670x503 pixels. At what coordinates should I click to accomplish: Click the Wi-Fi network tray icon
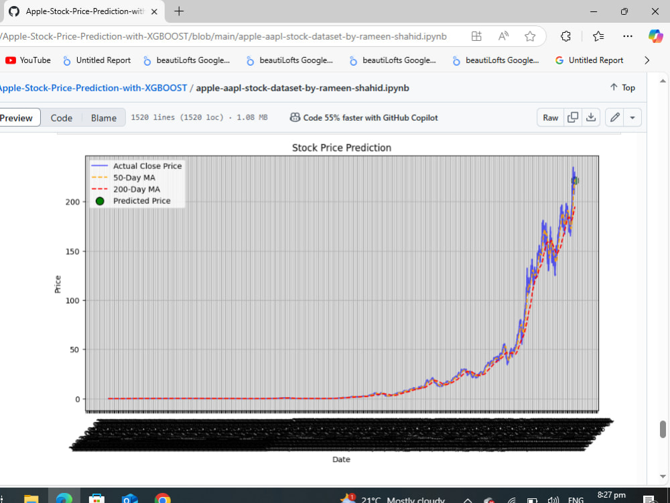[511, 500]
